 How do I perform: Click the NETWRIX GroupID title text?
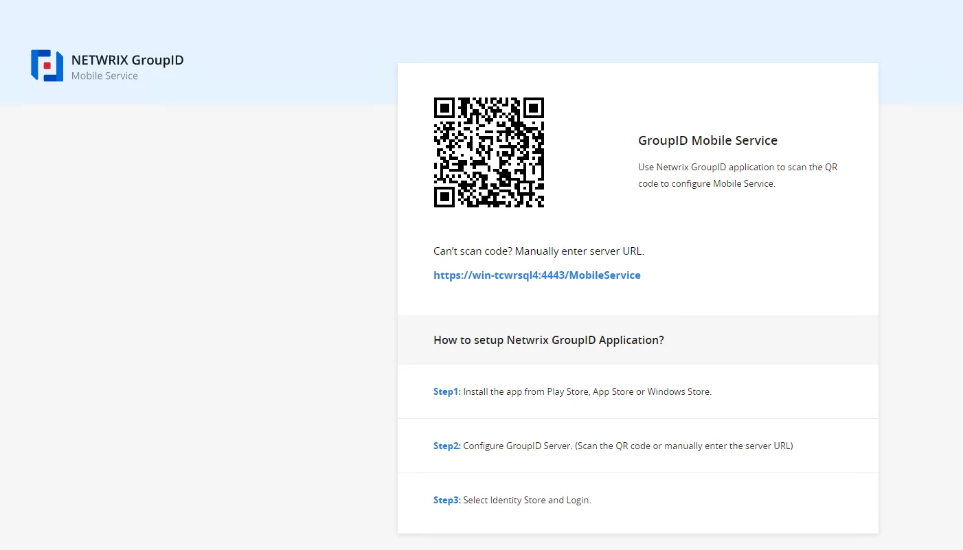[x=128, y=60]
